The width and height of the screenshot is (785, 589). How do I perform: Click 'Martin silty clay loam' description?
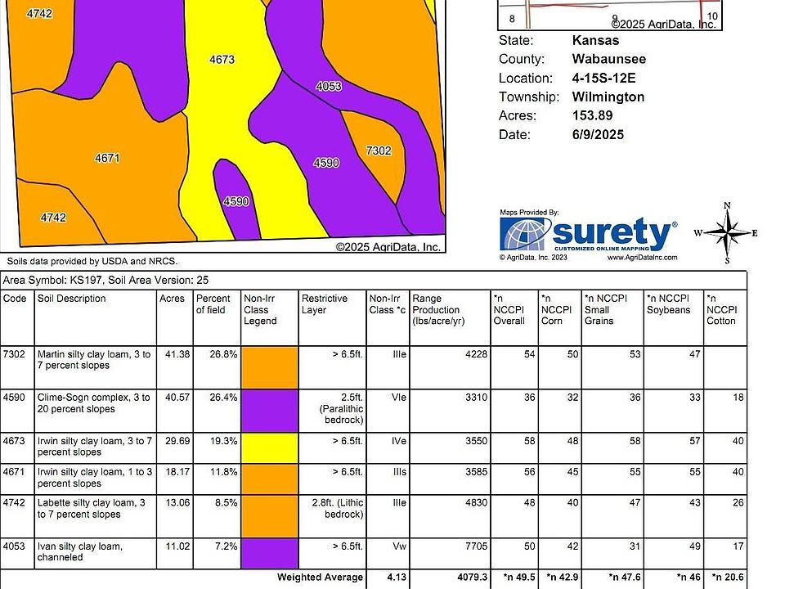tap(93, 360)
